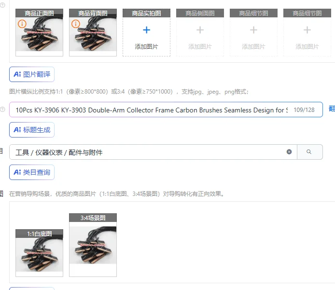
Task: Click the 在营销导购场景 guidance text
Action: (x=117, y=194)
